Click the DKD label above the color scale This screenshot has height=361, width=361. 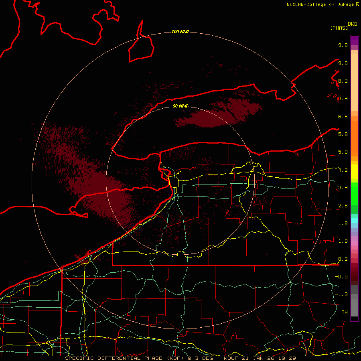point(353,24)
